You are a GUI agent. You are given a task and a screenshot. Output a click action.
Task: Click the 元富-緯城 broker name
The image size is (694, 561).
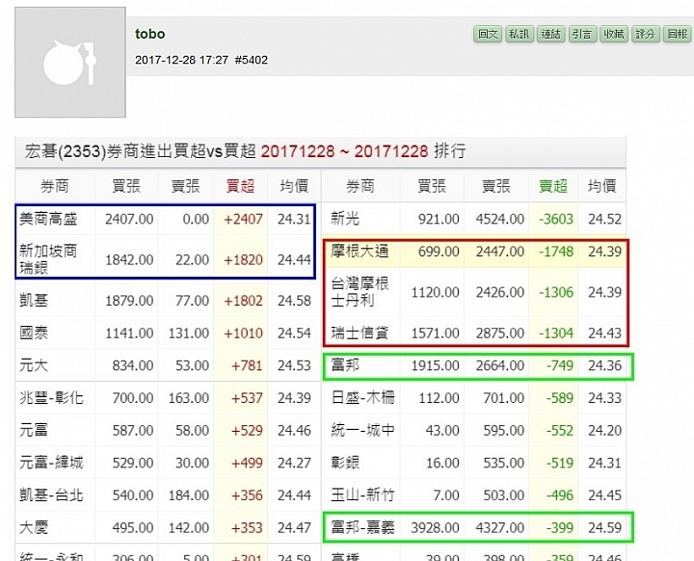(x=51, y=463)
